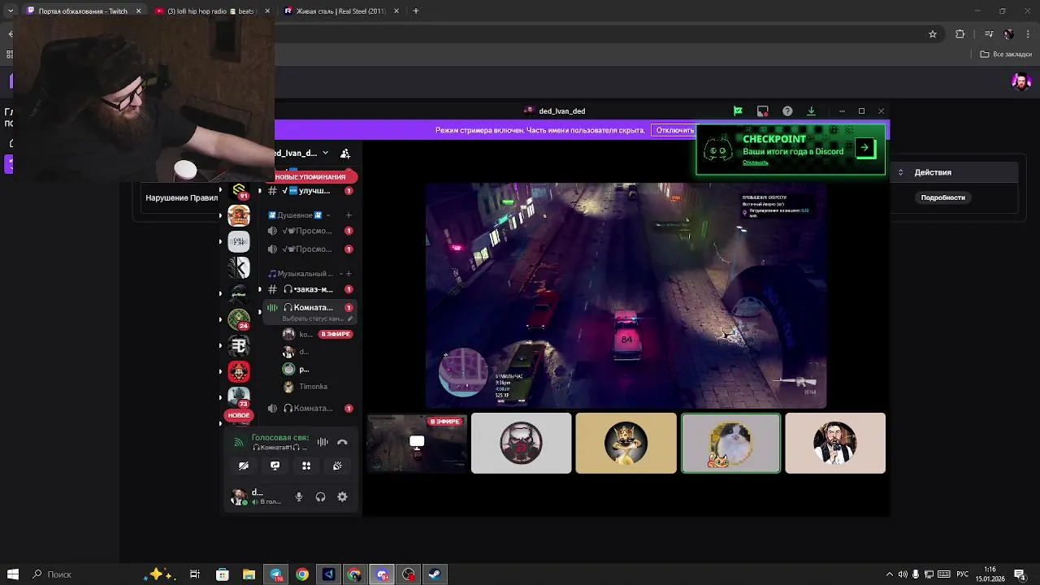Toggle screen share in voice panel

pyautogui.click(x=275, y=466)
